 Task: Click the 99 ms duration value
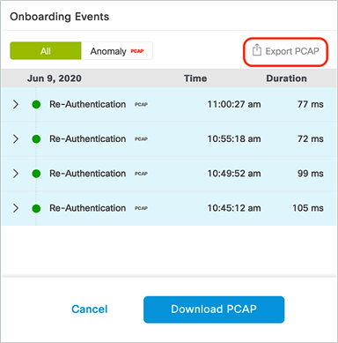[311, 174]
